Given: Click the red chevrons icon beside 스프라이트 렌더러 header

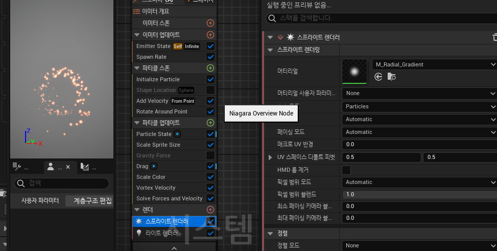Looking at the screenshot, I should [280, 37].
